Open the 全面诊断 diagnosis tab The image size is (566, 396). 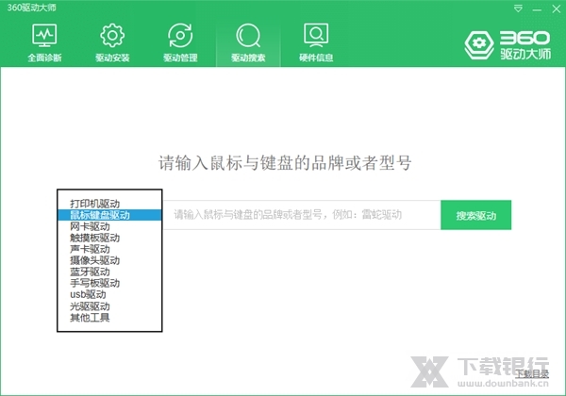coord(44,42)
